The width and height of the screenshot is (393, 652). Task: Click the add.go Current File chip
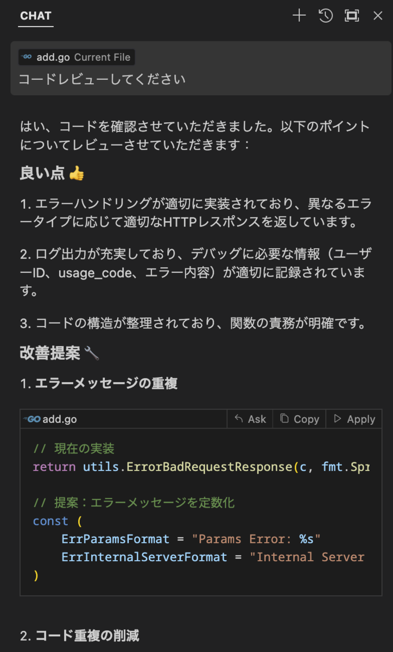click(77, 57)
